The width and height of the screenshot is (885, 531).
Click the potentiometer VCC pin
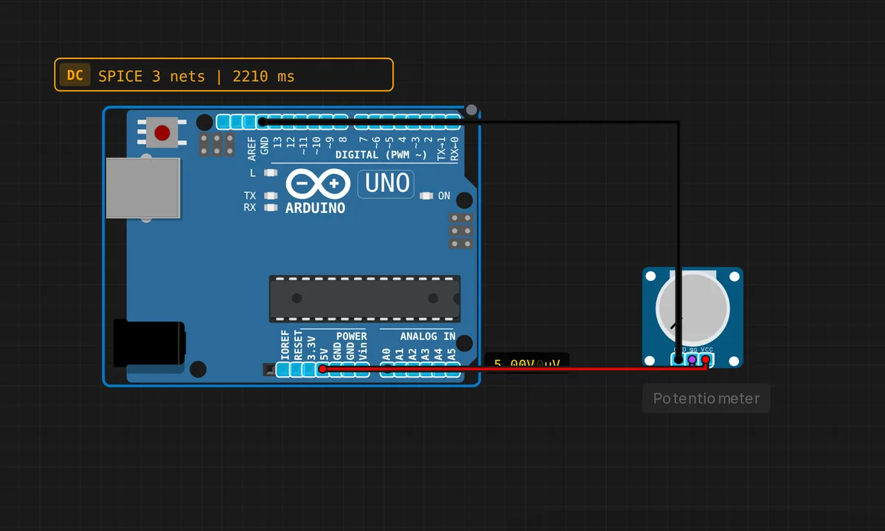pos(706,360)
